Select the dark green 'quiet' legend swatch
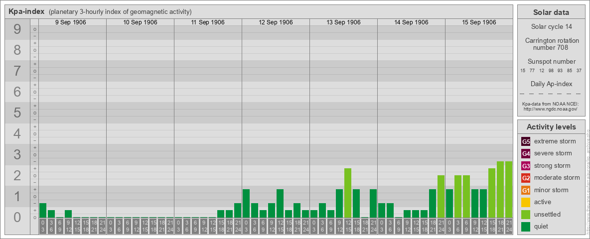Image resolution: width=590 pixels, height=239 pixels. [x=526, y=227]
